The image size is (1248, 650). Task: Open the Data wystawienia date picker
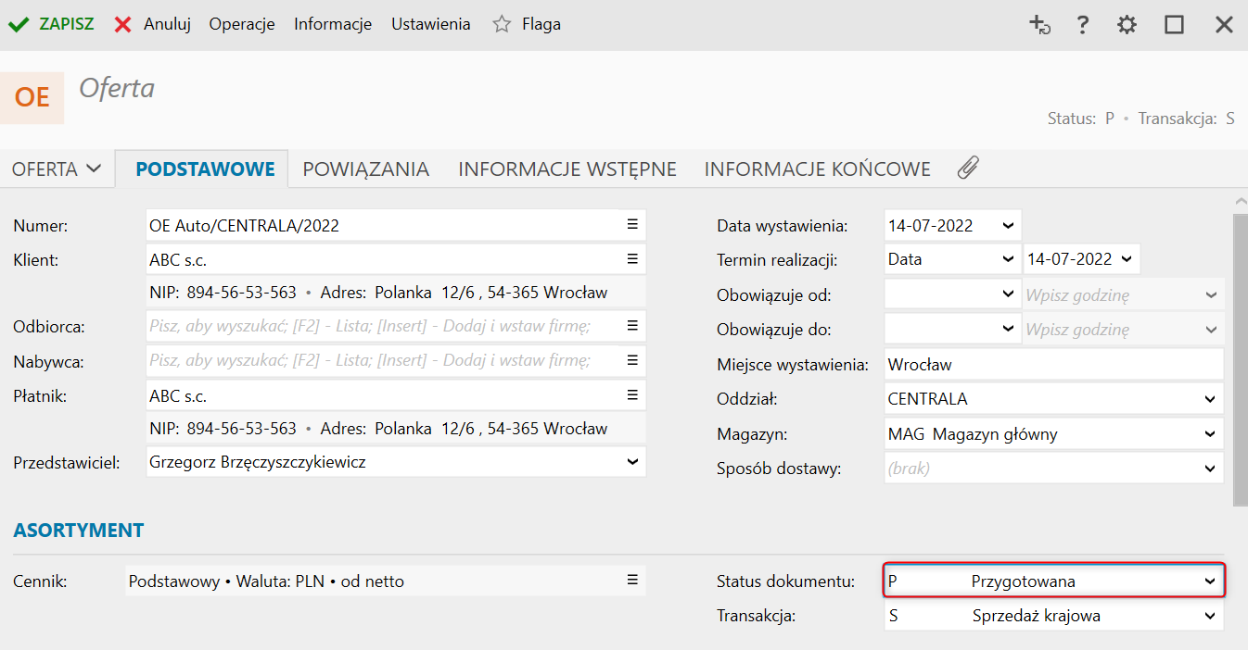click(x=1008, y=225)
